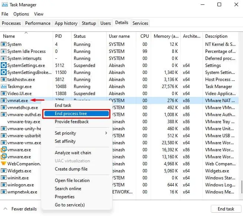Click the wmpnetwk.exe process icon
The image size is (243, 216).
pos(4,192)
